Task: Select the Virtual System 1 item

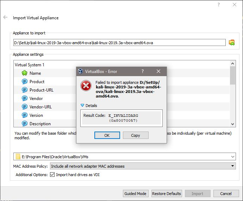Action: 30,65
